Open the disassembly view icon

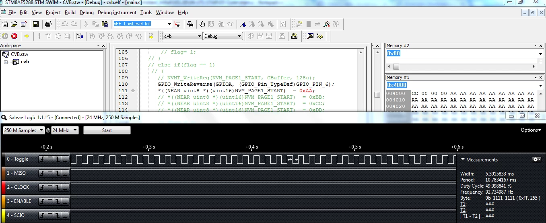pyautogui.click(x=80, y=36)
